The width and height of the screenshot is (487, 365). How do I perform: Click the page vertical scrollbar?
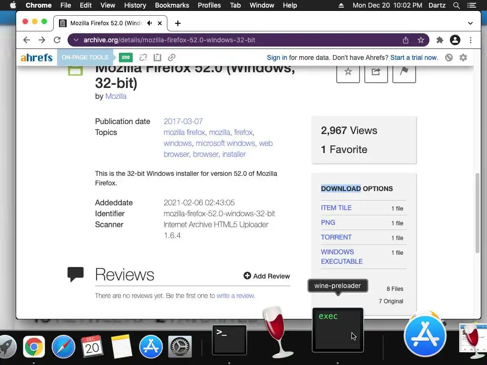(477, 213)
